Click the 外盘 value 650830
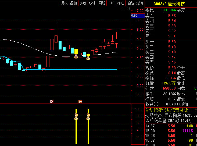 [x=169, y=88]
